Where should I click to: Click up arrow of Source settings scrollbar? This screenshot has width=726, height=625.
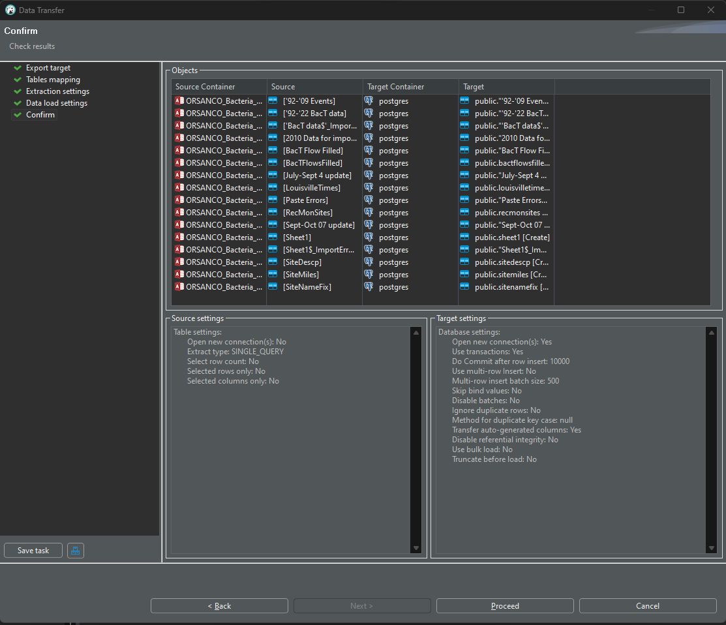(416, 333)
